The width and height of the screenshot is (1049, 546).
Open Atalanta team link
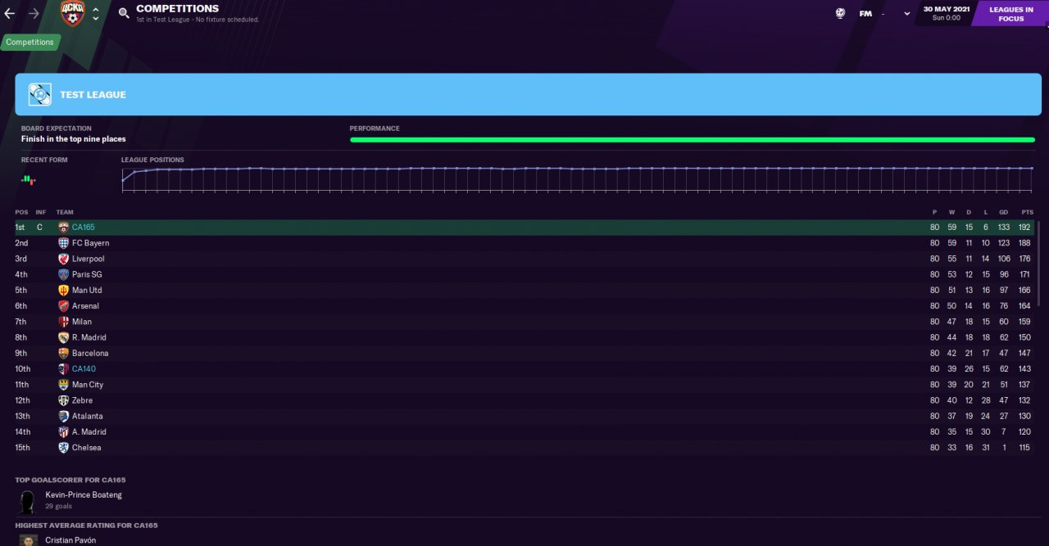coord(88,416)
